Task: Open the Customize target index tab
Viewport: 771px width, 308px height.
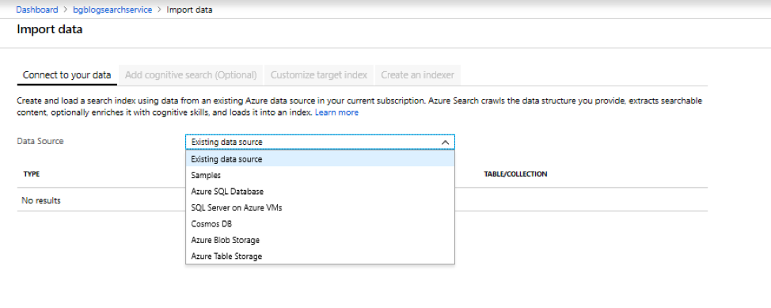Action: coord(319,75)
